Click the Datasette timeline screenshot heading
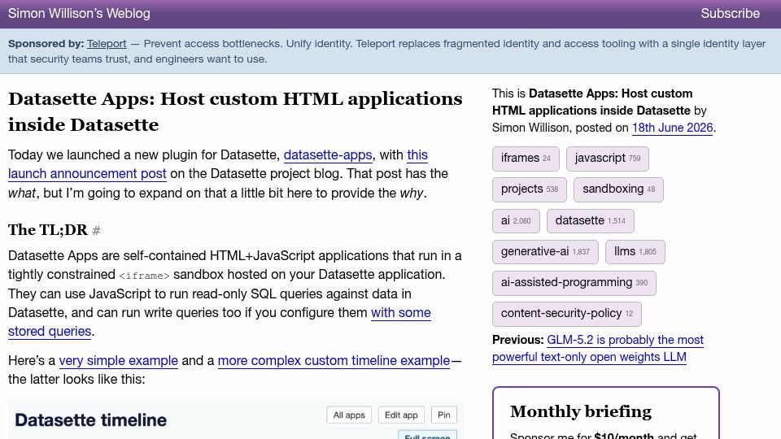Viewport: 781px width, 439px height. click(x=90, y=420)
